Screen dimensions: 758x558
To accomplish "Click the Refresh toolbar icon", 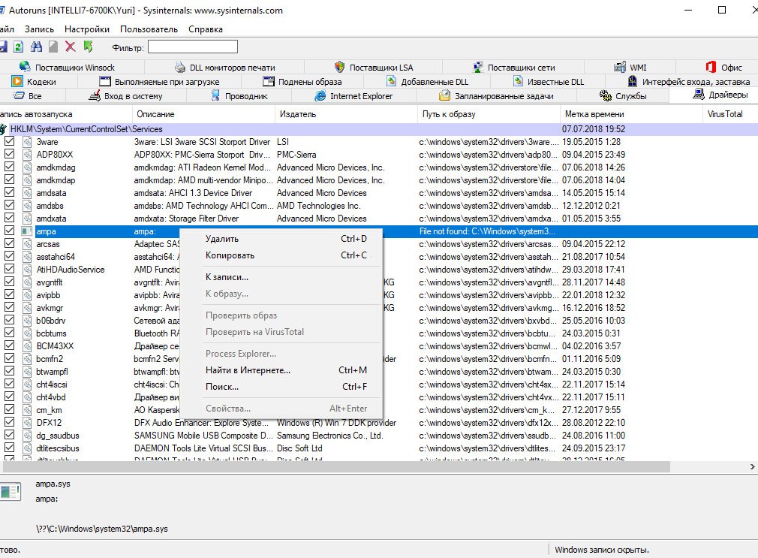I will 18,47.
